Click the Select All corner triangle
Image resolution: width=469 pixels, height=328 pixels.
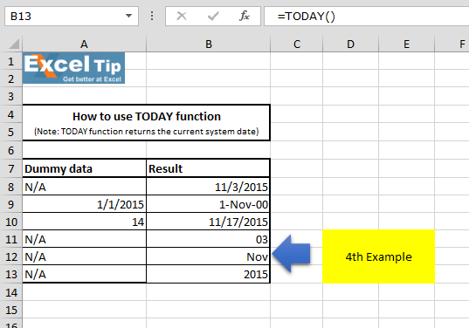(14, 44)
